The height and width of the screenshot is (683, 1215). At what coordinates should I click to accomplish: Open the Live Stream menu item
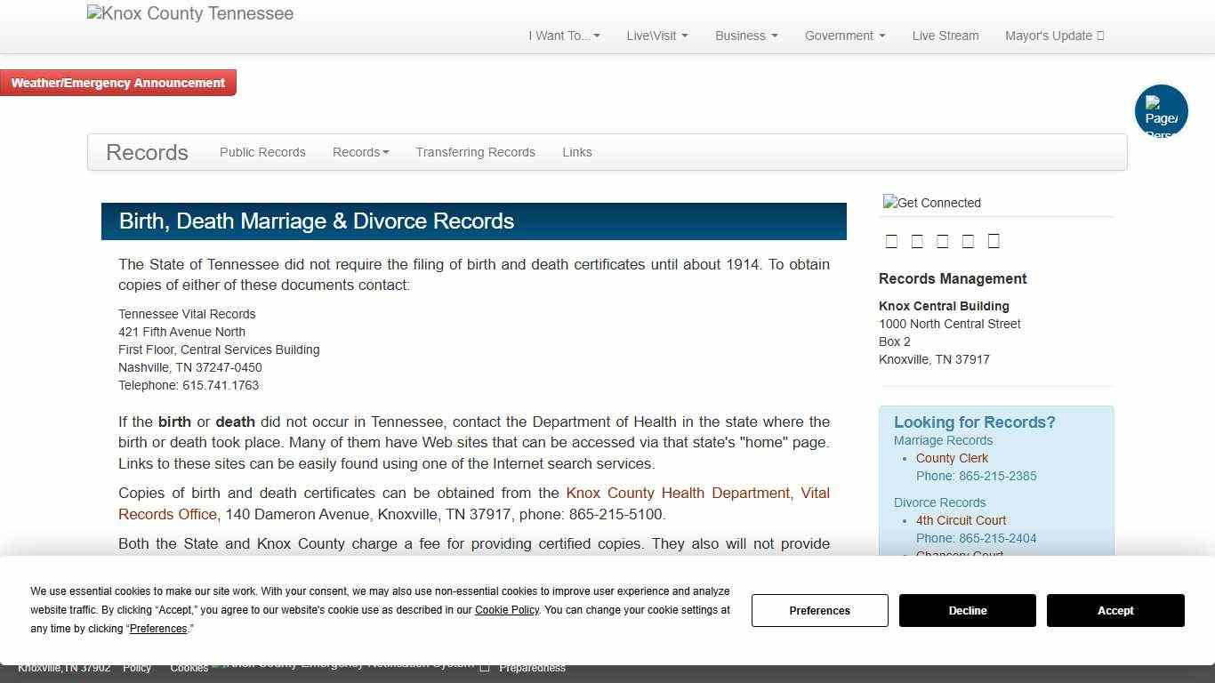(x=945, y=36)
